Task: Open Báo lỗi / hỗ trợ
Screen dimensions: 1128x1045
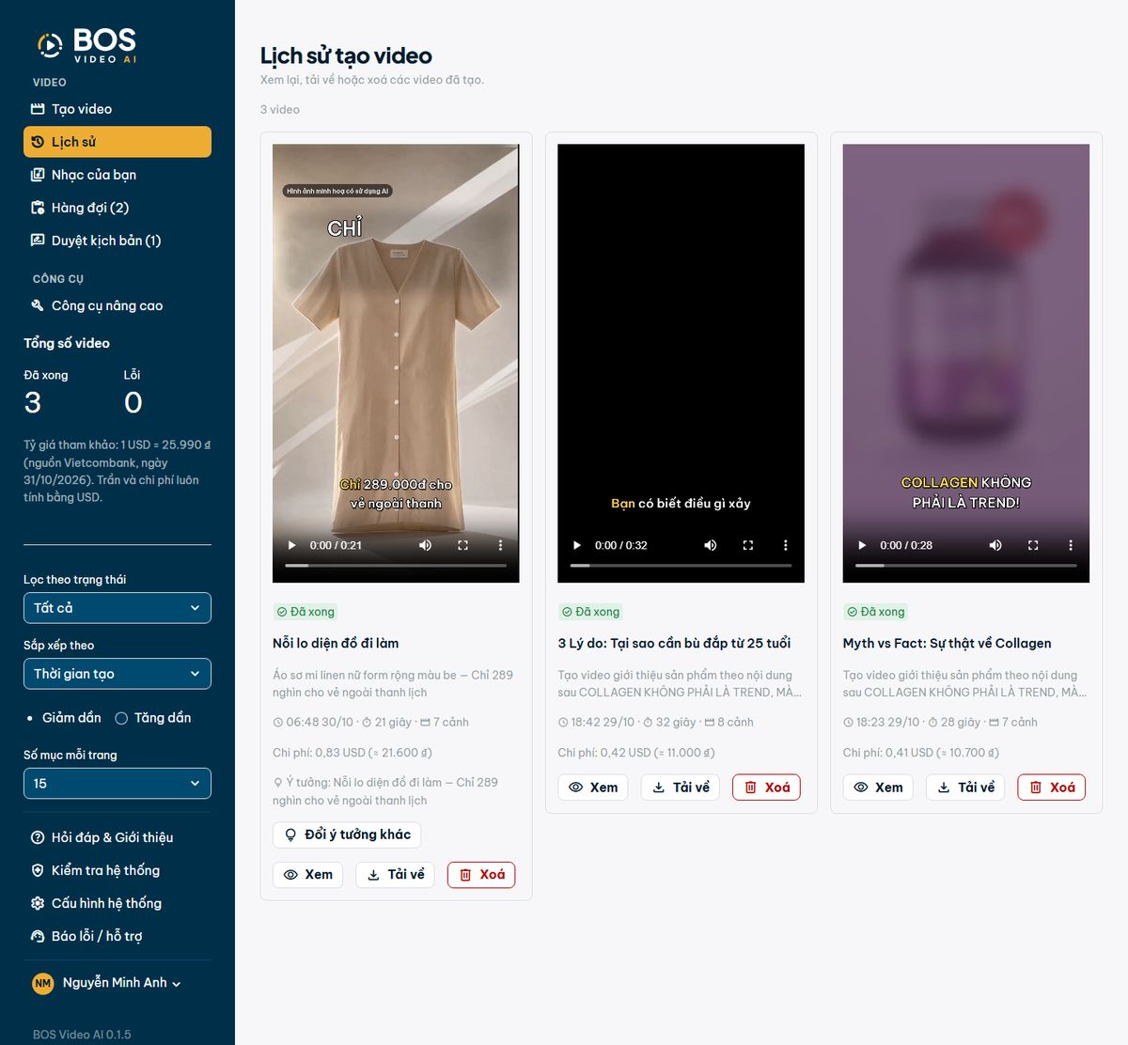Action: pos(117,936)
